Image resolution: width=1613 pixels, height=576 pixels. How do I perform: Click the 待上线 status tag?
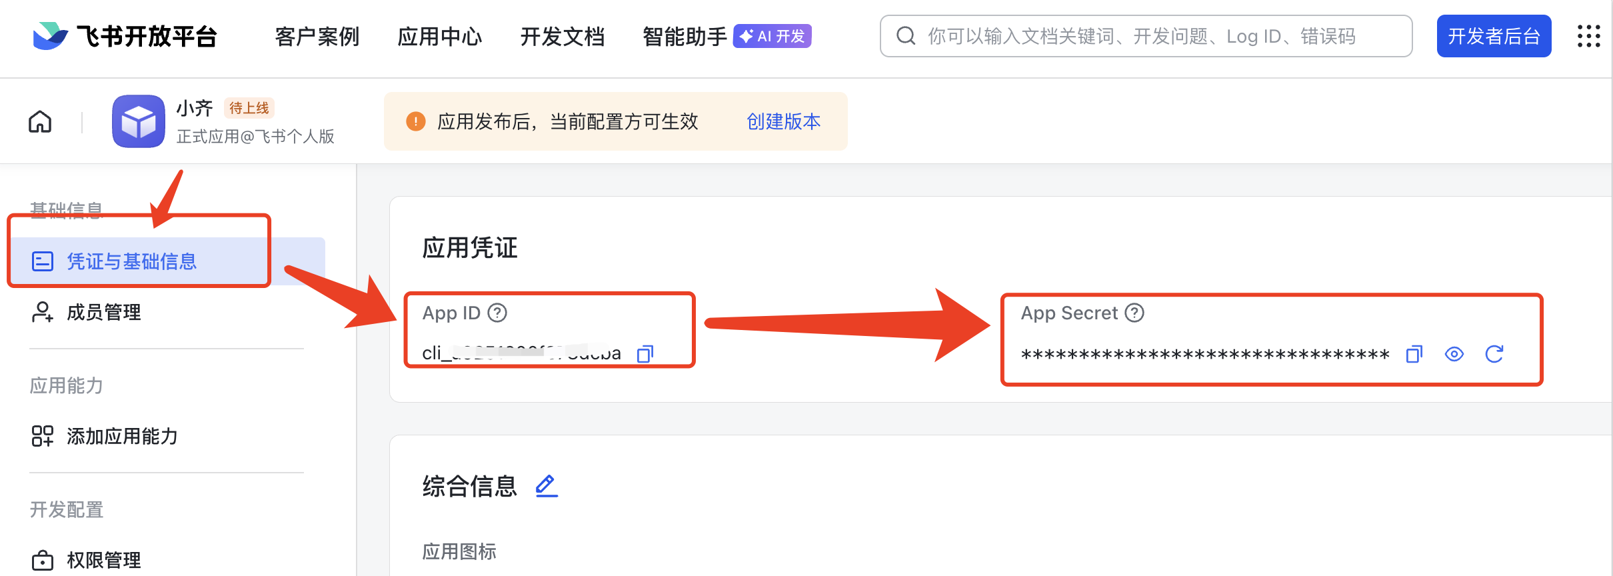(x=249, y=108)
